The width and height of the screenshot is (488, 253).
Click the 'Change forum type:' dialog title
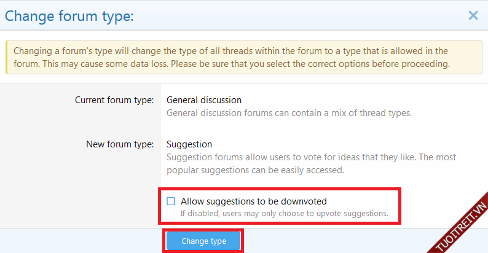[x=69, y=16]
